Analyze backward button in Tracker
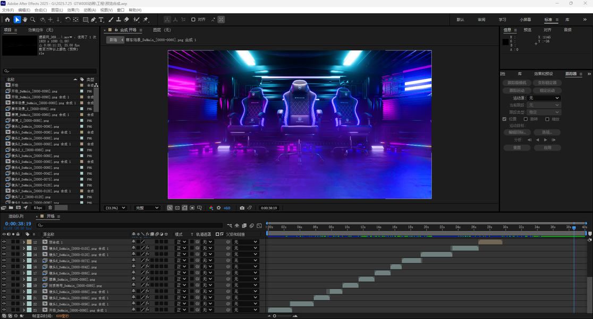This screenshot has height=319, width=593. pyautogui.click(x=537, y=140)
